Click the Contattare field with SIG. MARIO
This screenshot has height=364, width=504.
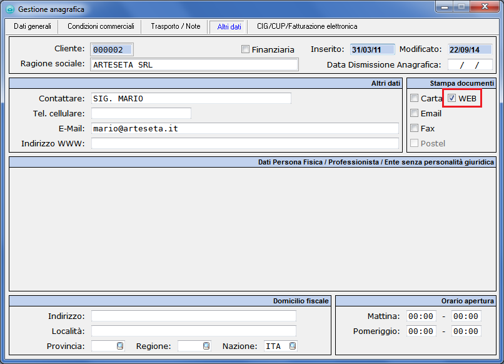(191, 98)
